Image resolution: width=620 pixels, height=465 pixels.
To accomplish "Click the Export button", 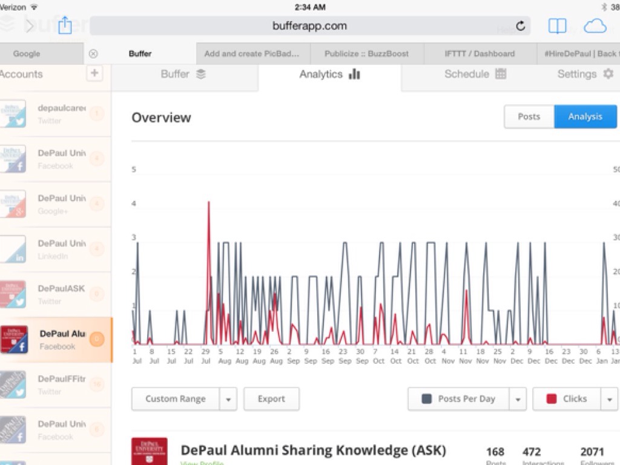I will pyautogui.click(x=271, y=399).
